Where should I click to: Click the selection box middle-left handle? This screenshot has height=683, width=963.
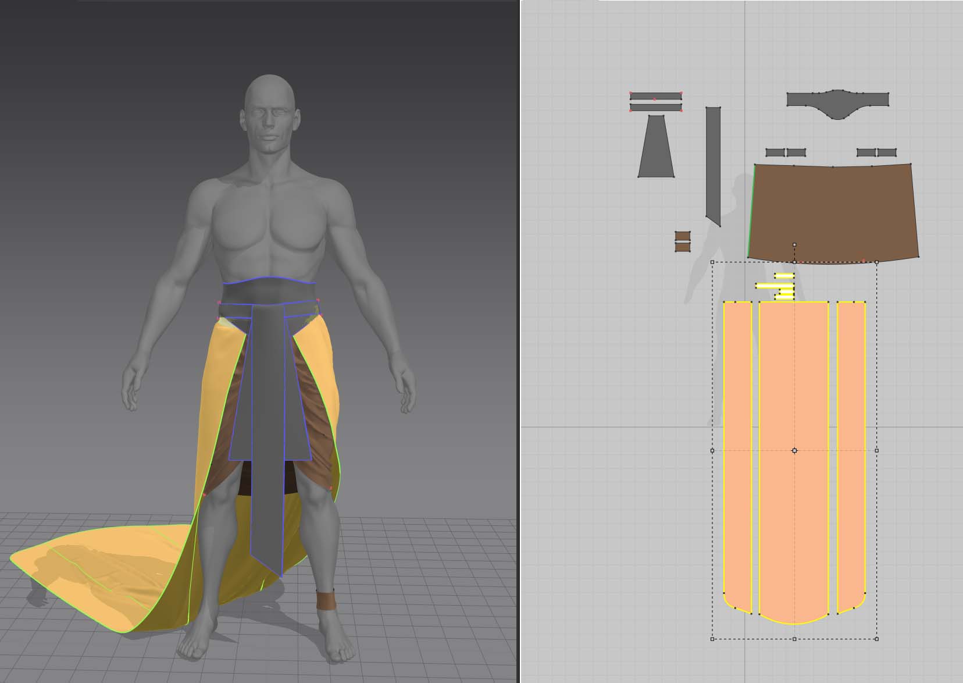pyautogui.click(x=713, y=450)
